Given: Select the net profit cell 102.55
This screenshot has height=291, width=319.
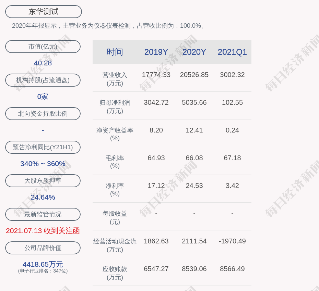Looking at the screenshot, I should coord(232,102).
